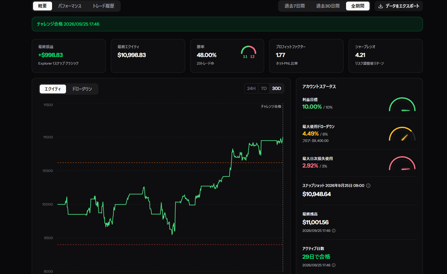Switch chart to ドローダウン view
Screen dimensions: 447x274
82,89
